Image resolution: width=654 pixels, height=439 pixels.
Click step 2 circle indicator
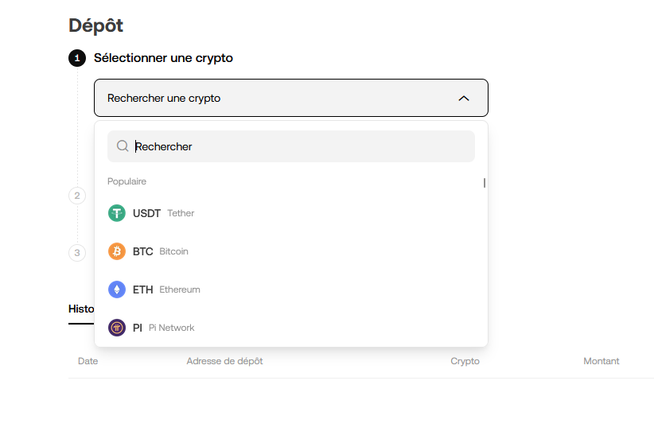(77, 196)
